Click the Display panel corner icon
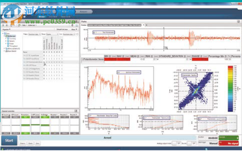The image size is (242, 151). [239, 22]
